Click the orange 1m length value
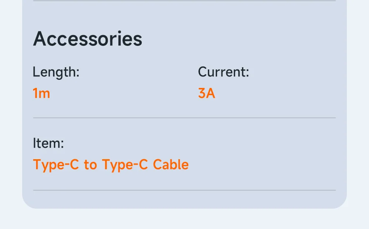Viewport: 369px width, 229px height. 41,93
